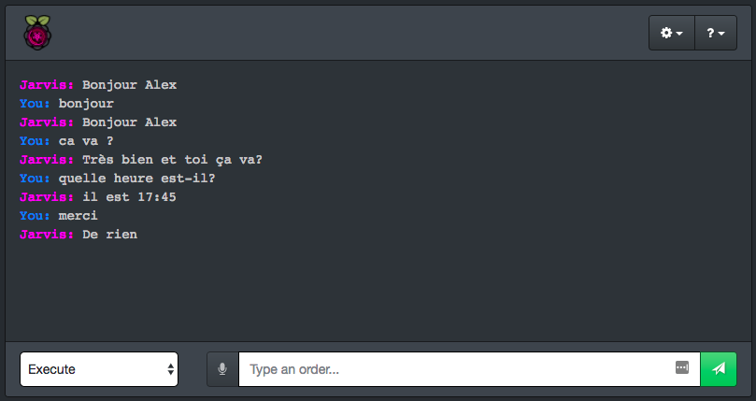Click the up-down arrows on Execute selector
The width and height of the screenshot is (756, 401).
(171, 369)
